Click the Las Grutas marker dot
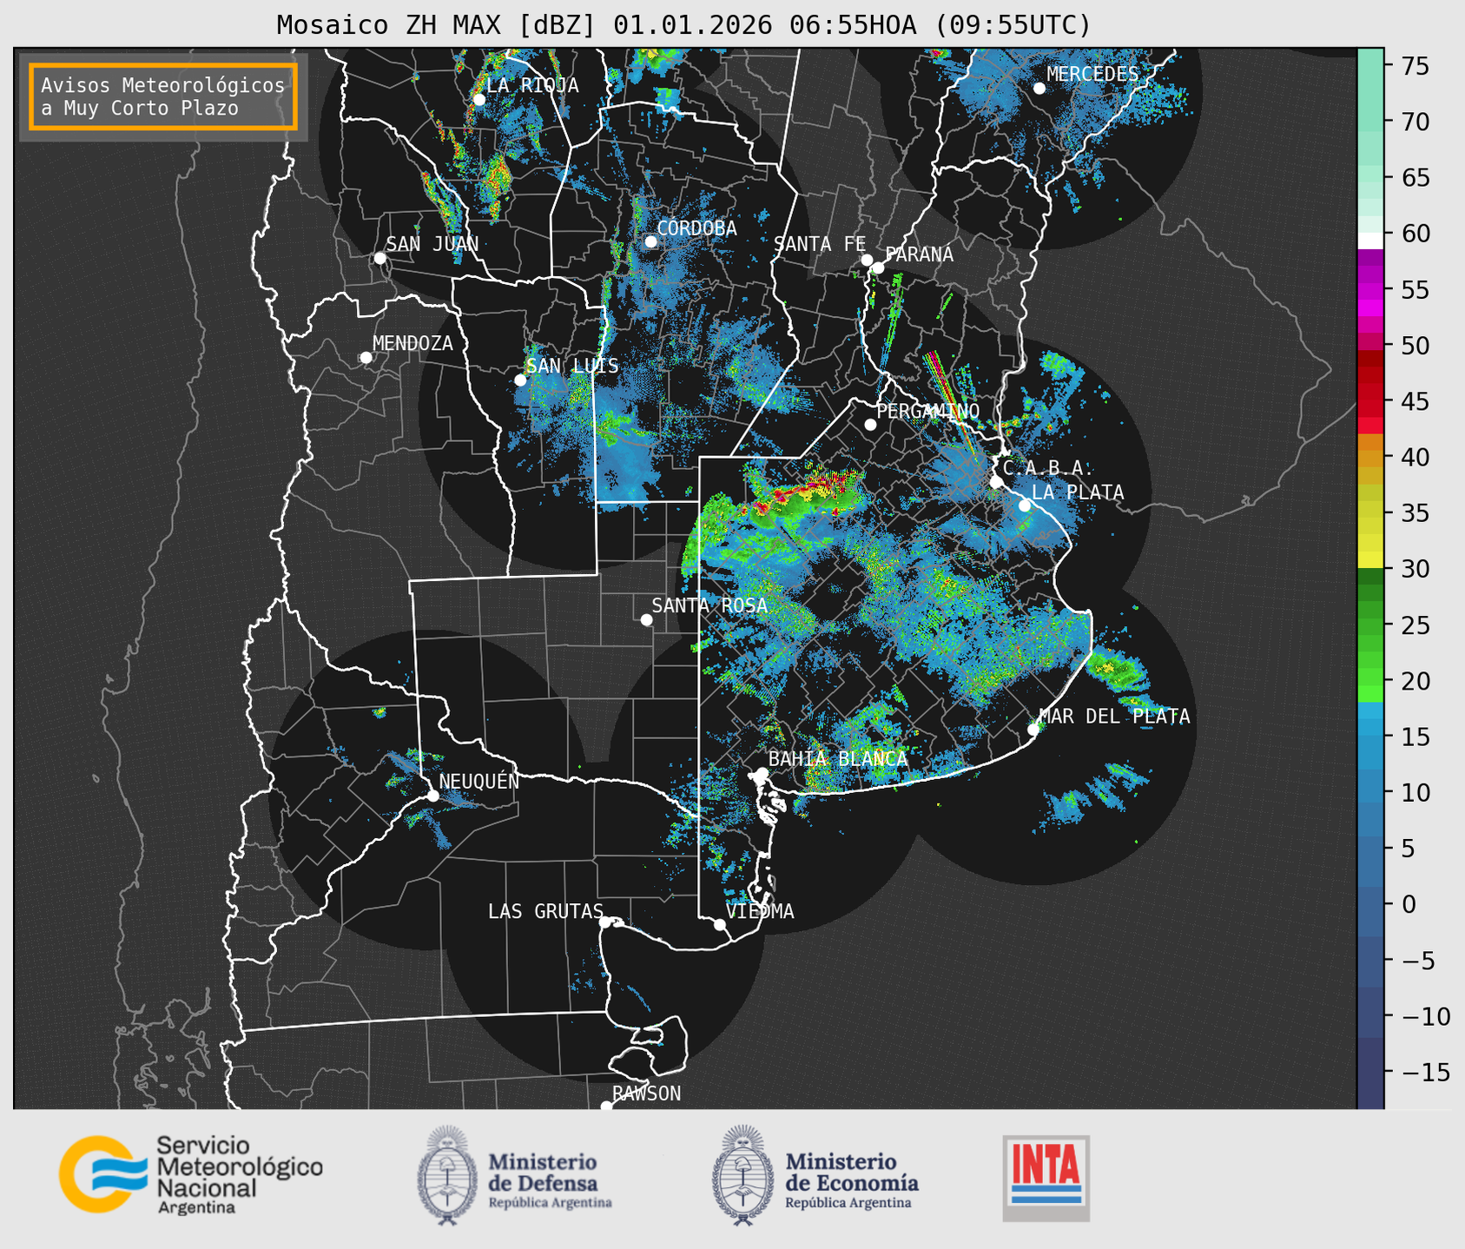Viewport: 1465px width, 1249px height. click(605, 922)
